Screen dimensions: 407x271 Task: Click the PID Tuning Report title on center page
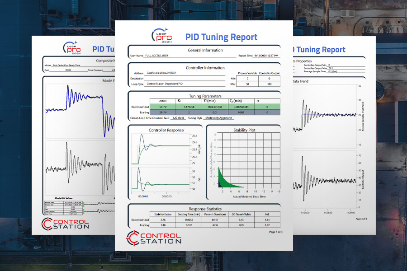221,37
